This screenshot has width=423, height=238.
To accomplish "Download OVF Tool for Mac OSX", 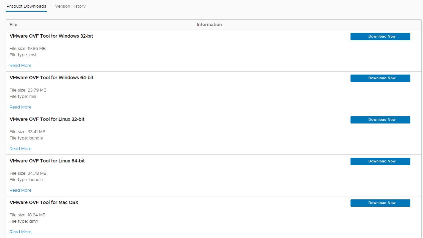I will pyautogui.click(x=380, y=203).
